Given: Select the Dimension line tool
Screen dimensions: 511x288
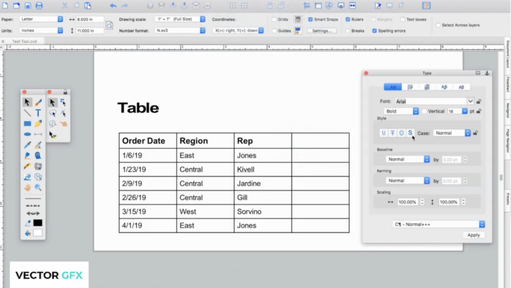Looking at the screenshot, I should [x=38, y=134].
